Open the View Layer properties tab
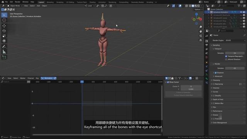 [207, 49]
